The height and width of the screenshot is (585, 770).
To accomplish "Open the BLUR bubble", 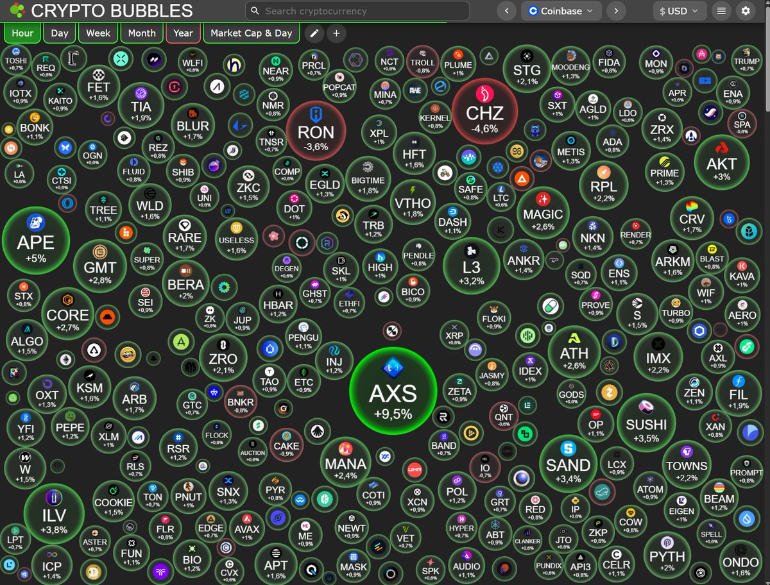I will coord(193,126).
